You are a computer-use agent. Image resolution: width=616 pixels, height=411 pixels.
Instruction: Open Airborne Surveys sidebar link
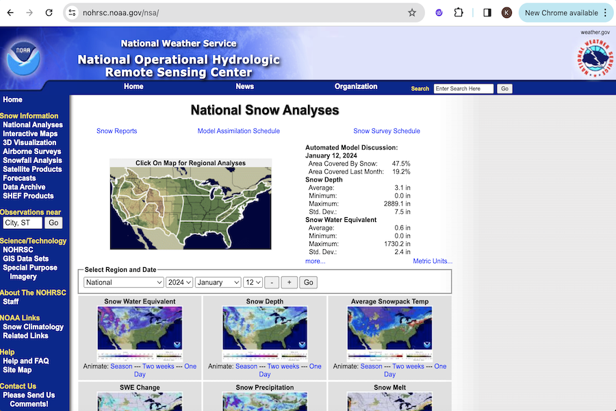pos(31,151)
